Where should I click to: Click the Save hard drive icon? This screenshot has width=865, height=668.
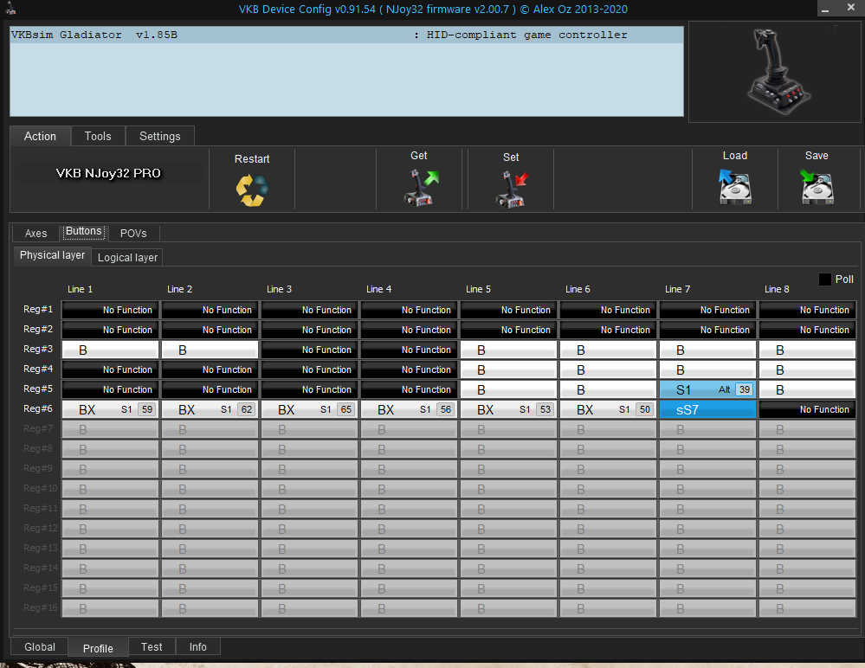pyautogui.click(x=817, y=186)
